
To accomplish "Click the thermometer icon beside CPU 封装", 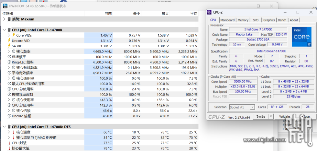I will pyautogui.click(x=9, y=143).
